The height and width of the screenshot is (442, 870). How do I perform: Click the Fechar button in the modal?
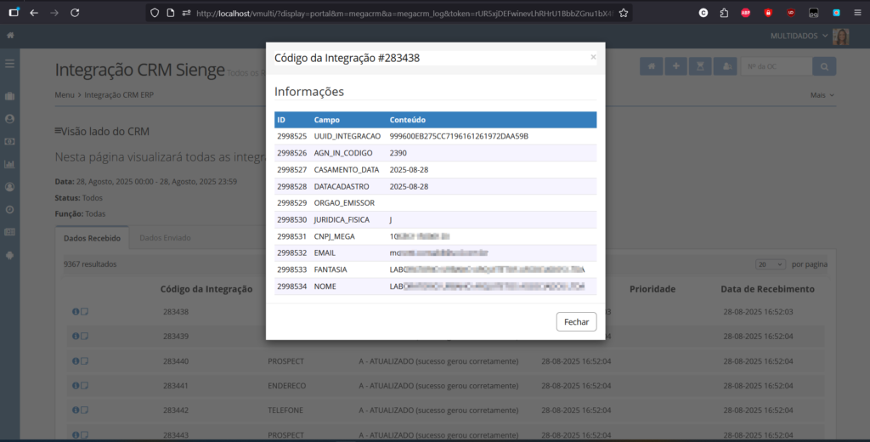tap(576, 322)
